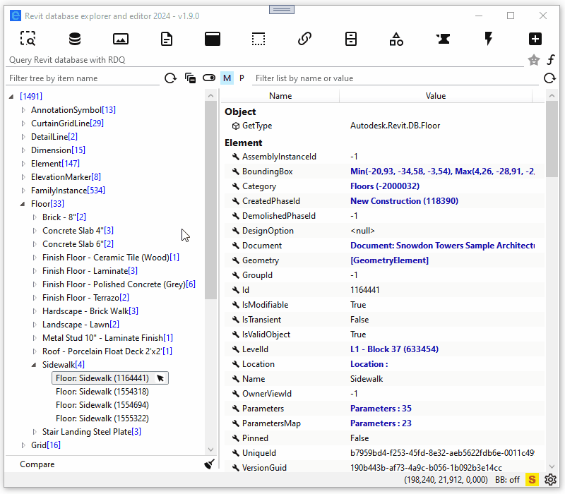The width and height of the screenshot is (565, 494).
Task: Expand the FamilyInstance[534] node
Action: click(x=23, y=190)
